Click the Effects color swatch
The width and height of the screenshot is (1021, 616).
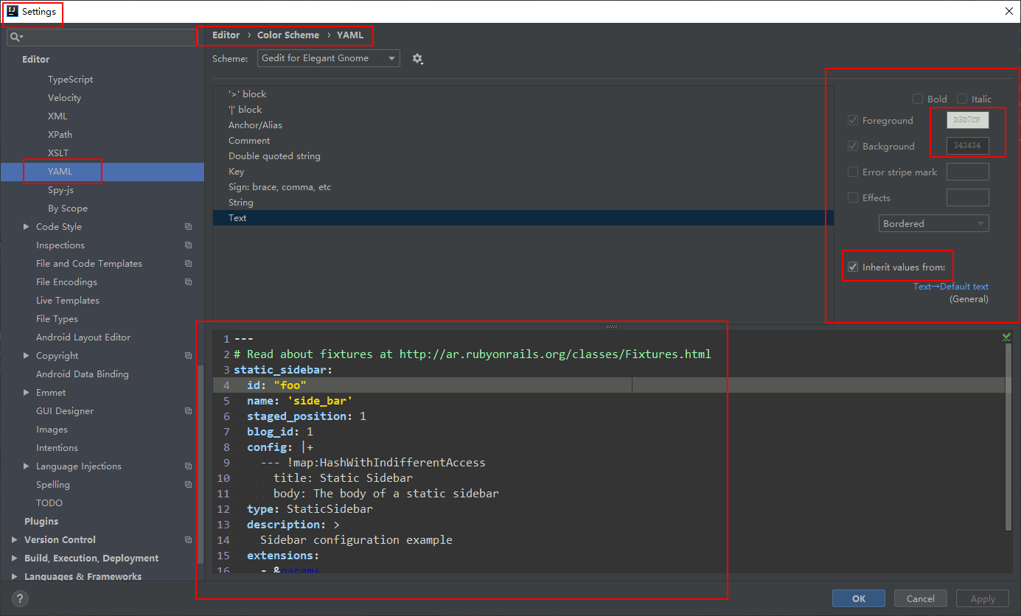(x=967, y=197)
